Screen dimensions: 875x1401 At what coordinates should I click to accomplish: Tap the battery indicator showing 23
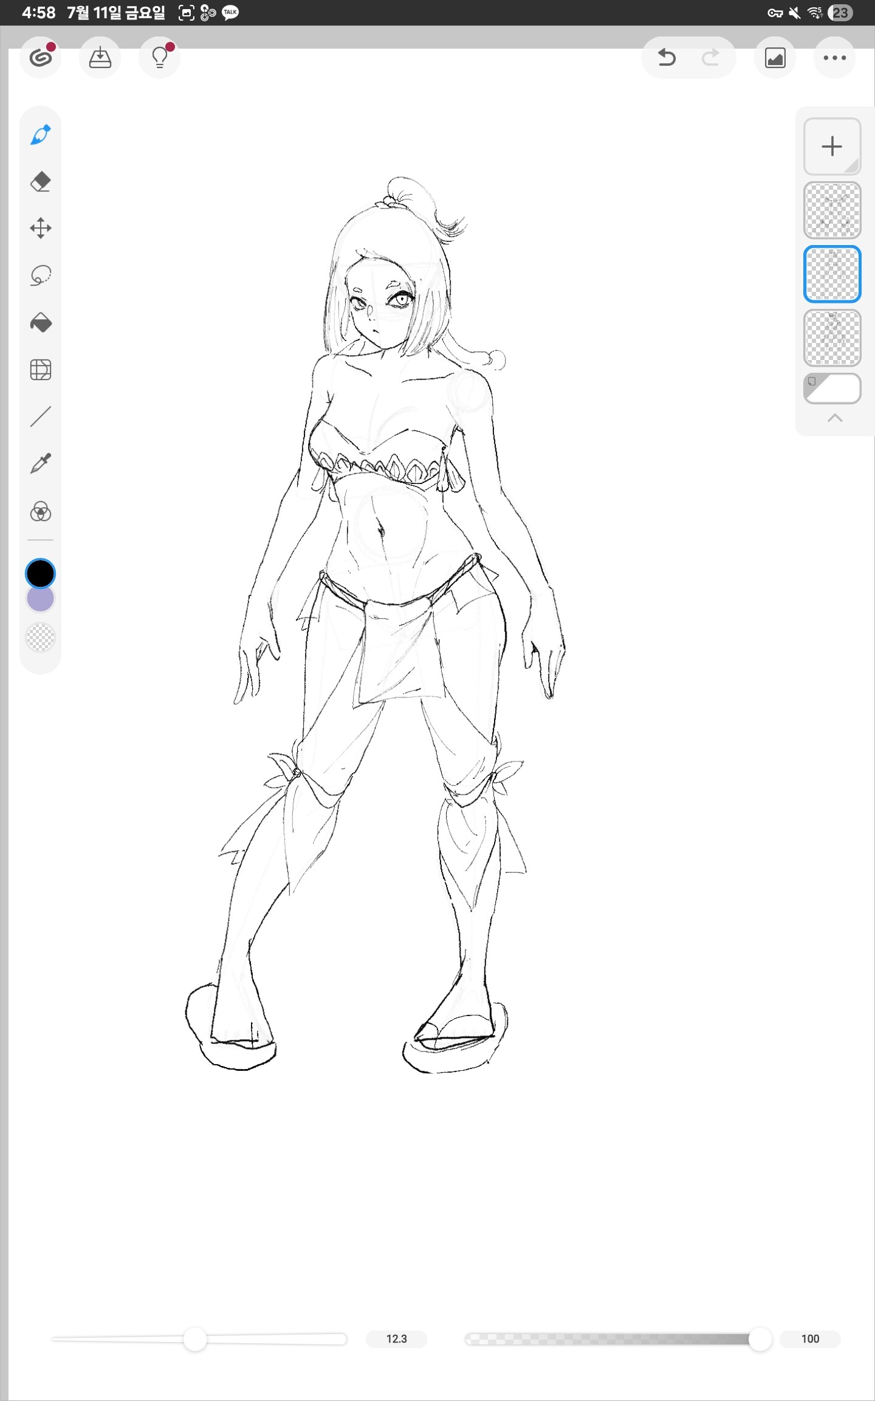point(840,13)
